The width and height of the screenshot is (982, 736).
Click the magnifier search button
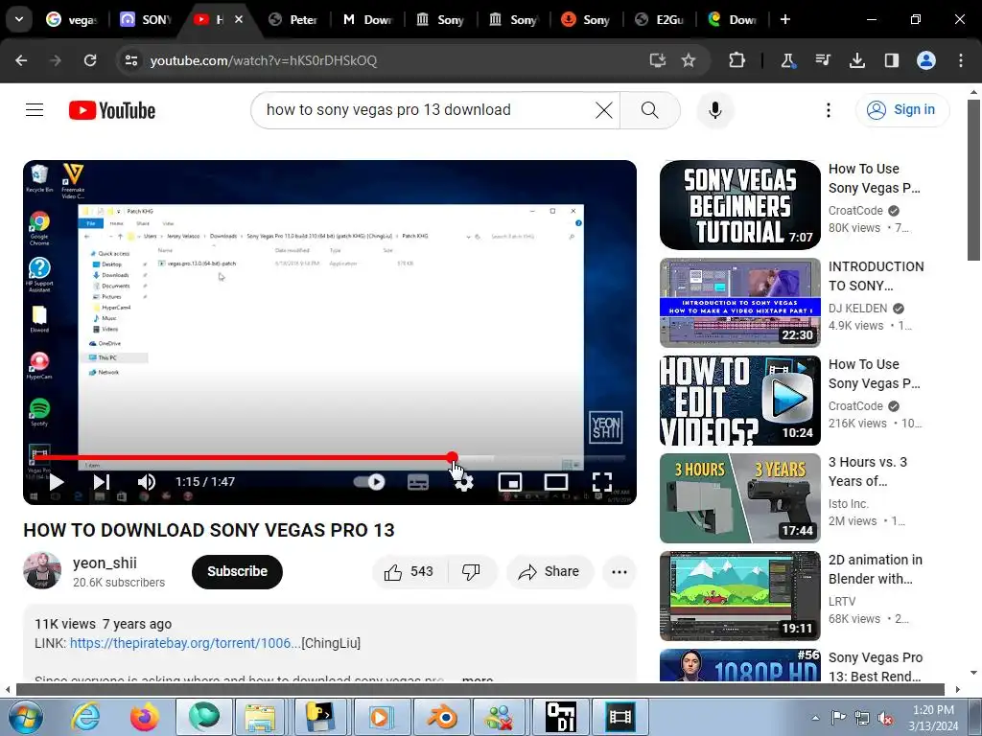pyautogui.click(x=649, y=110)
